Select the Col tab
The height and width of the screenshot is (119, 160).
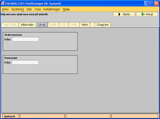coord(63,25)
